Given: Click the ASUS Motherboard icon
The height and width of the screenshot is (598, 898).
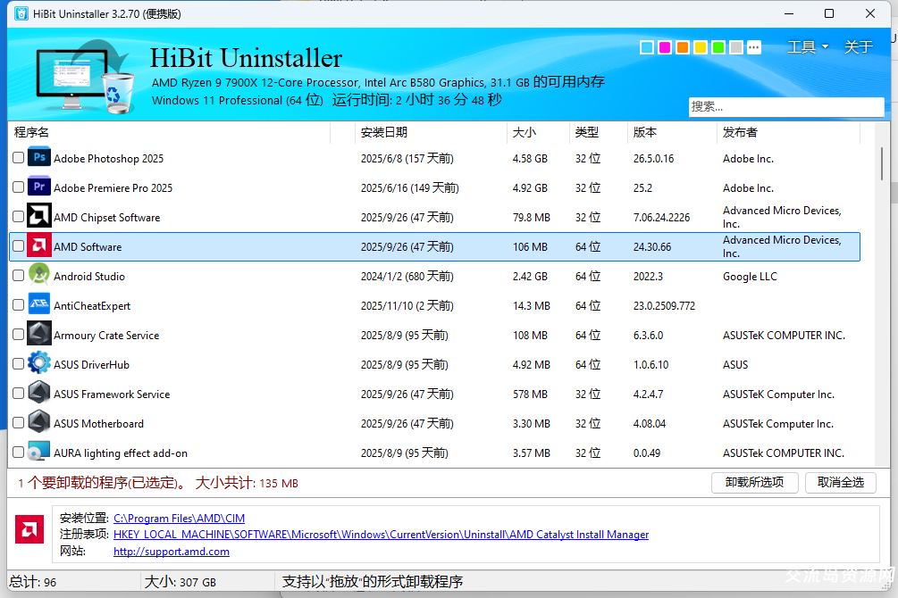Looking at the screenshot, I should [x=39, y=423].
